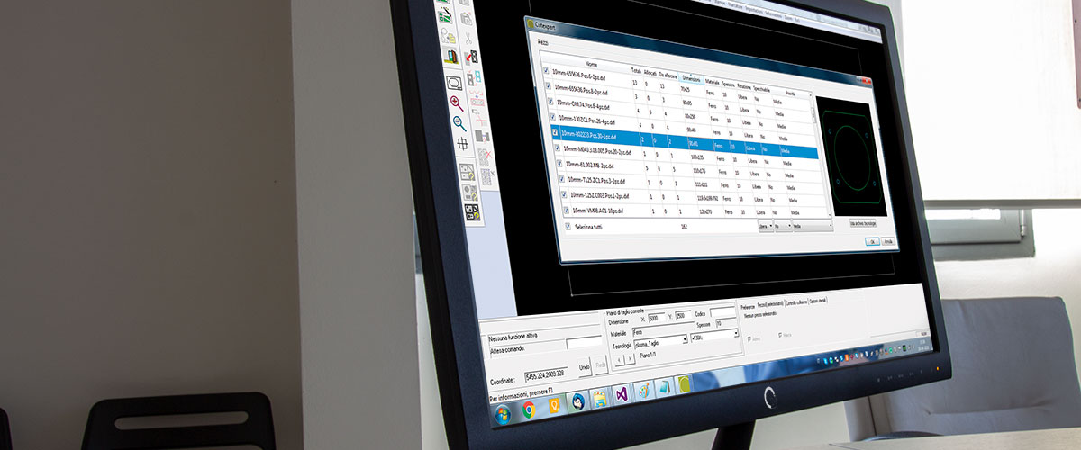
Task: Open Thunderbird from the taskbar
Action: pos(577,400)
